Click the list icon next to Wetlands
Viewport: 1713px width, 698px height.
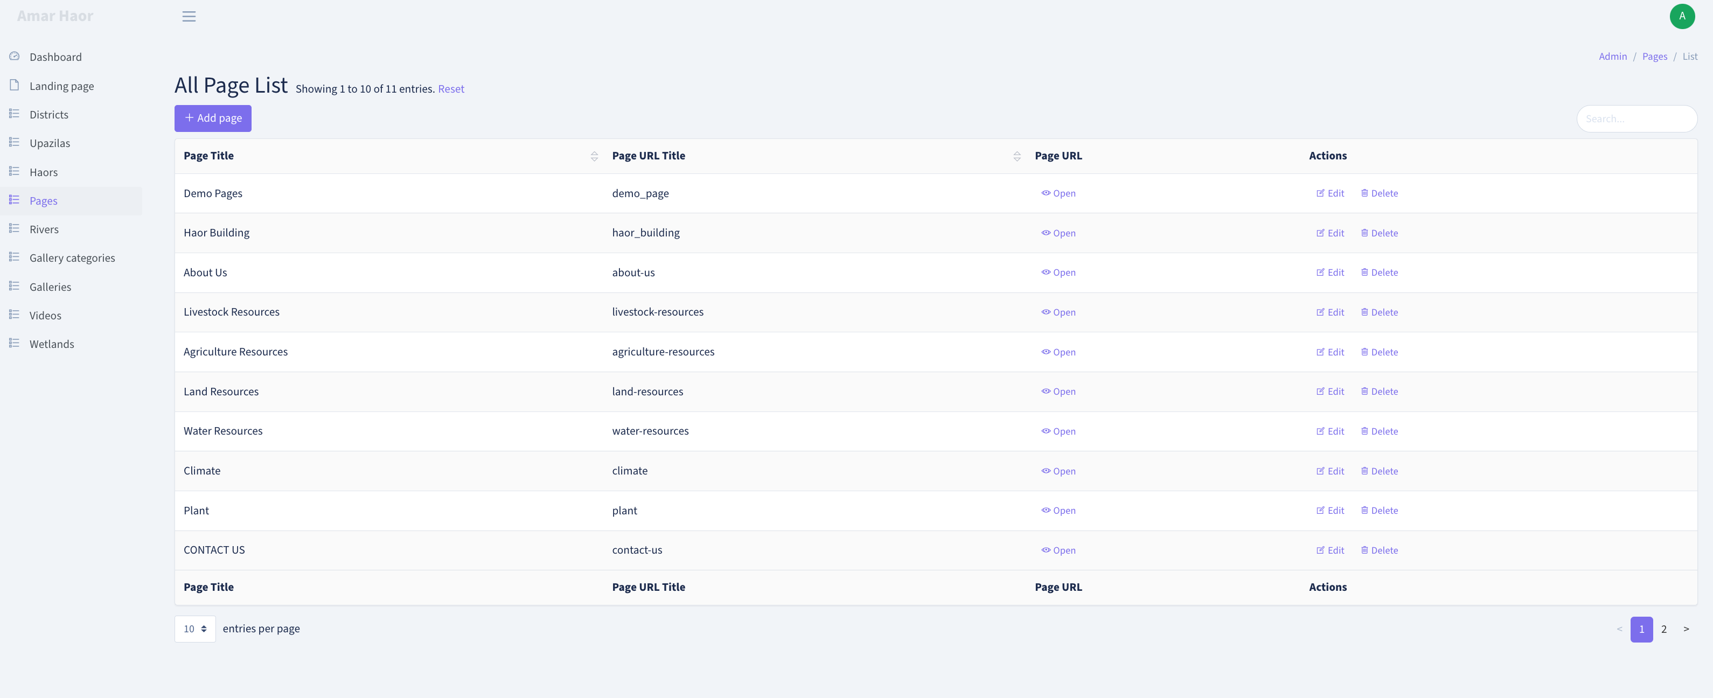14,343
